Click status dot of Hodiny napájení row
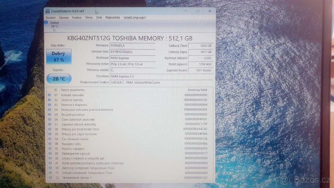The width and height of the screenshot is (334, 188). click(50, 149)
